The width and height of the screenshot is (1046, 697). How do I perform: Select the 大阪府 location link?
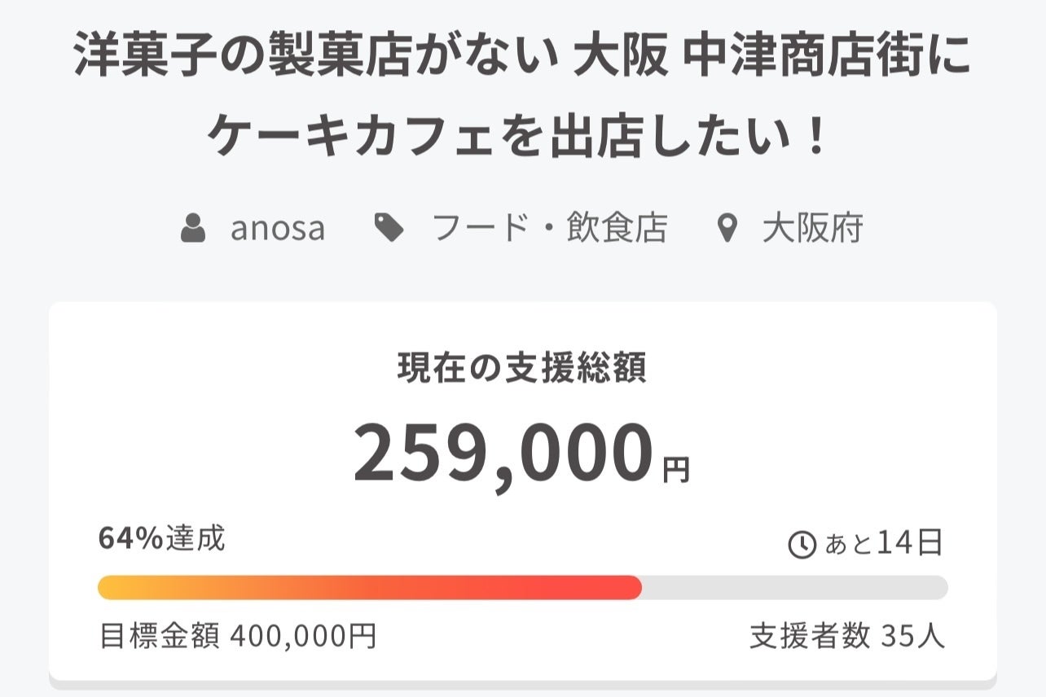(812, 229)
